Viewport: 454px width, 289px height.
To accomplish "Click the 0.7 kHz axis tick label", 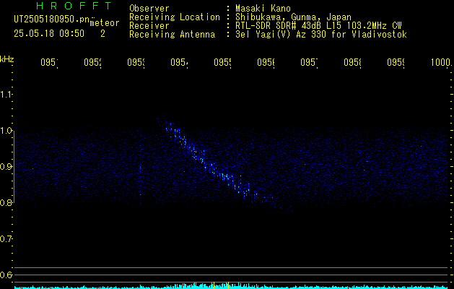I will click(x=6, y=239).
